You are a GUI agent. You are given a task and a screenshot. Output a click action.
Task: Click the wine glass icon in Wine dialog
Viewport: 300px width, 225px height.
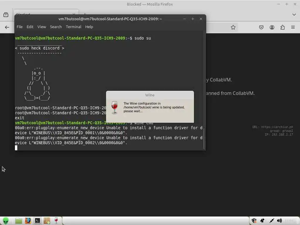(x=115, y=107)
